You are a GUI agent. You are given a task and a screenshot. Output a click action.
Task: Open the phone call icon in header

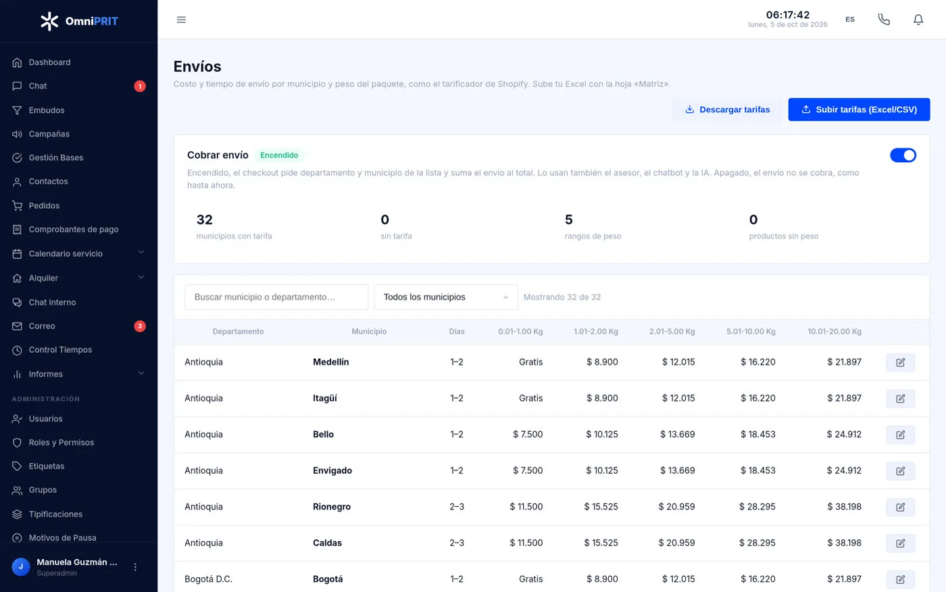pyautogui.click(x=884, y=20)
